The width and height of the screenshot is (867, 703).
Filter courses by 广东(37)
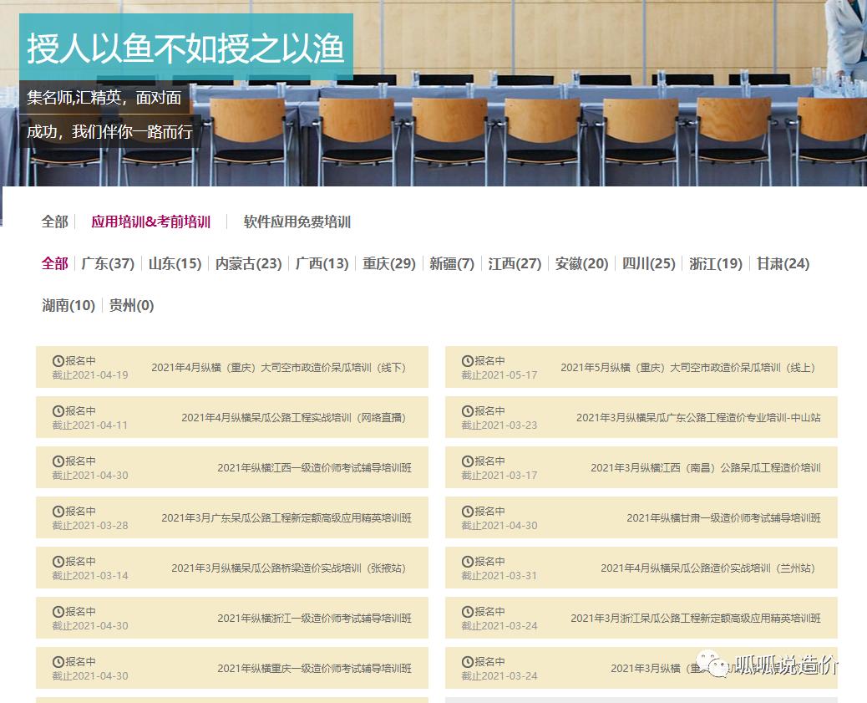pyautogui.click(x=109, y=263)
